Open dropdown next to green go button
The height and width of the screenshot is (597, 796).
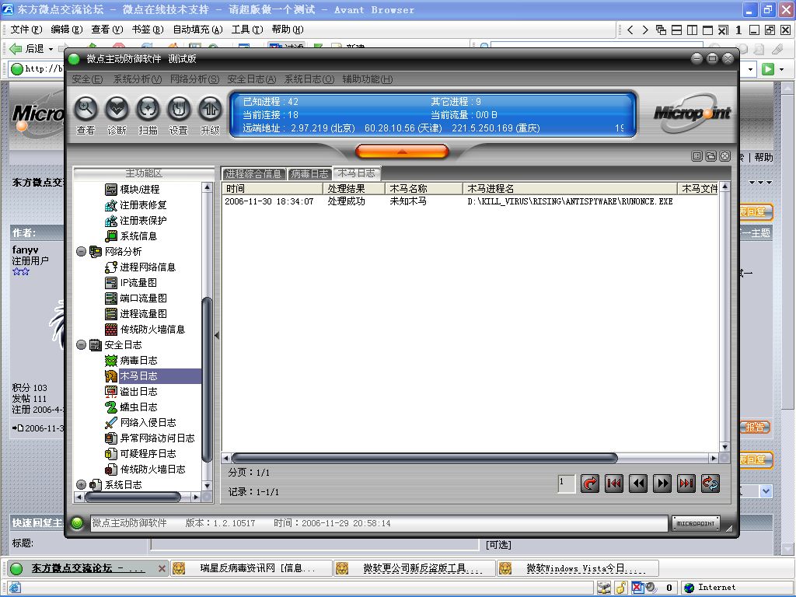point(782,69)
